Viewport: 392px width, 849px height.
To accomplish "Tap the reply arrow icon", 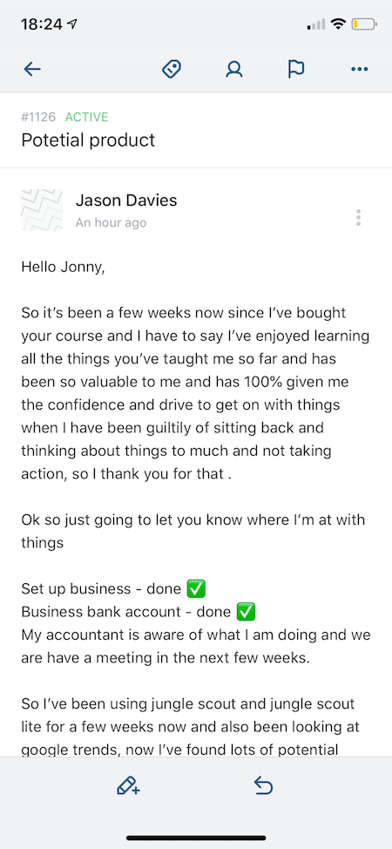I will click(263, 785).
